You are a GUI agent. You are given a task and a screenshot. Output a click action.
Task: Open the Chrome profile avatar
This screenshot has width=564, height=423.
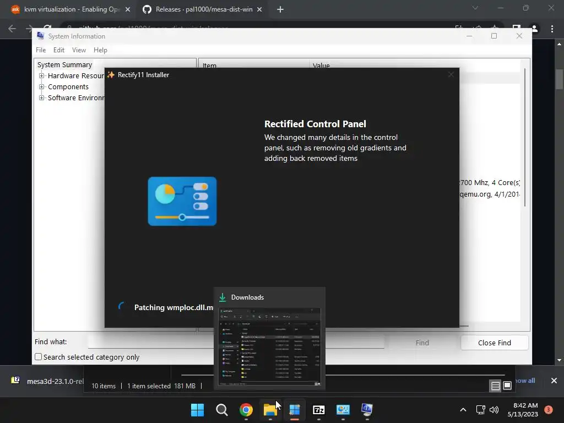[534, 29]
